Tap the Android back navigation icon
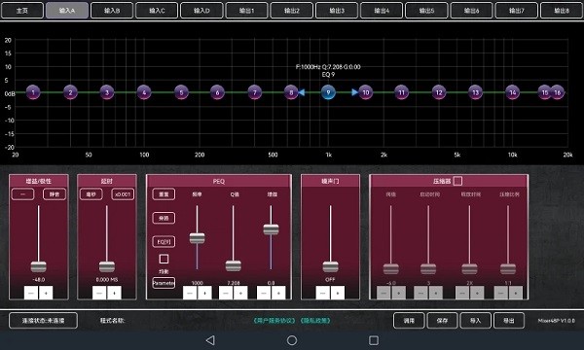 tap(210, 340)
